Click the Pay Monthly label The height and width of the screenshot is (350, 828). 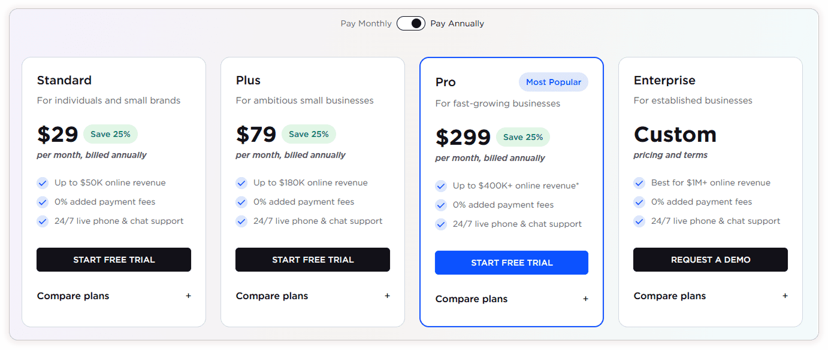click(366, 23)
